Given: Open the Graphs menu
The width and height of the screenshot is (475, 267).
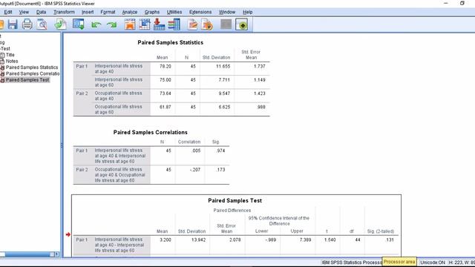Looking at the screenshot, I should point(152,12).
